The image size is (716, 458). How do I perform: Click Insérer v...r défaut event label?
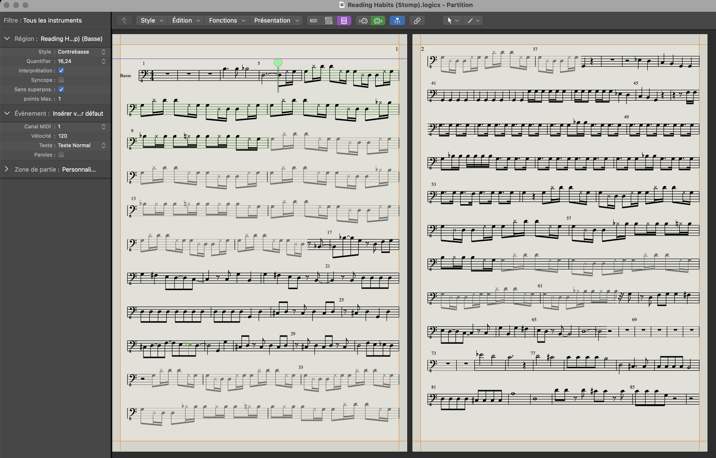tap(78, 113)
